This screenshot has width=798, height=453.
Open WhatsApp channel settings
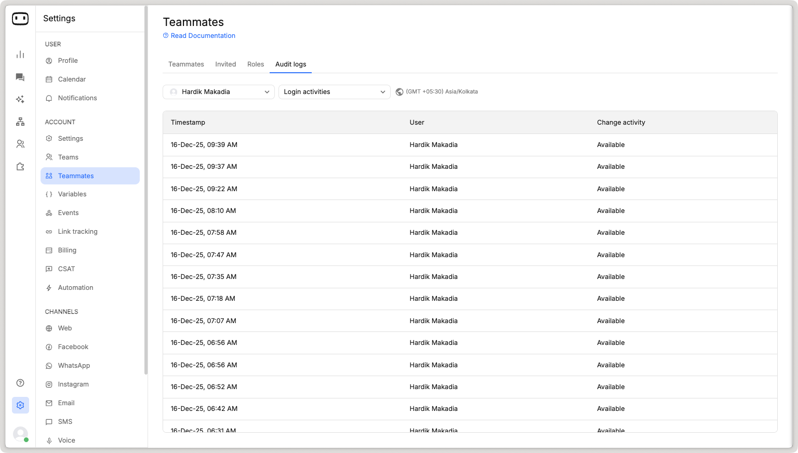(74, 366)
